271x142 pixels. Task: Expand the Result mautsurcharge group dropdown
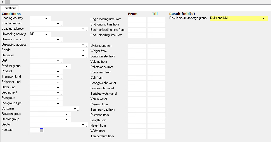(x=263, y=18)
